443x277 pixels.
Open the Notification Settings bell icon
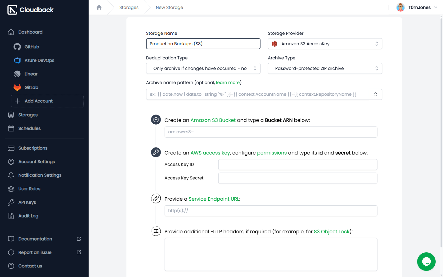tap(11, 175)
